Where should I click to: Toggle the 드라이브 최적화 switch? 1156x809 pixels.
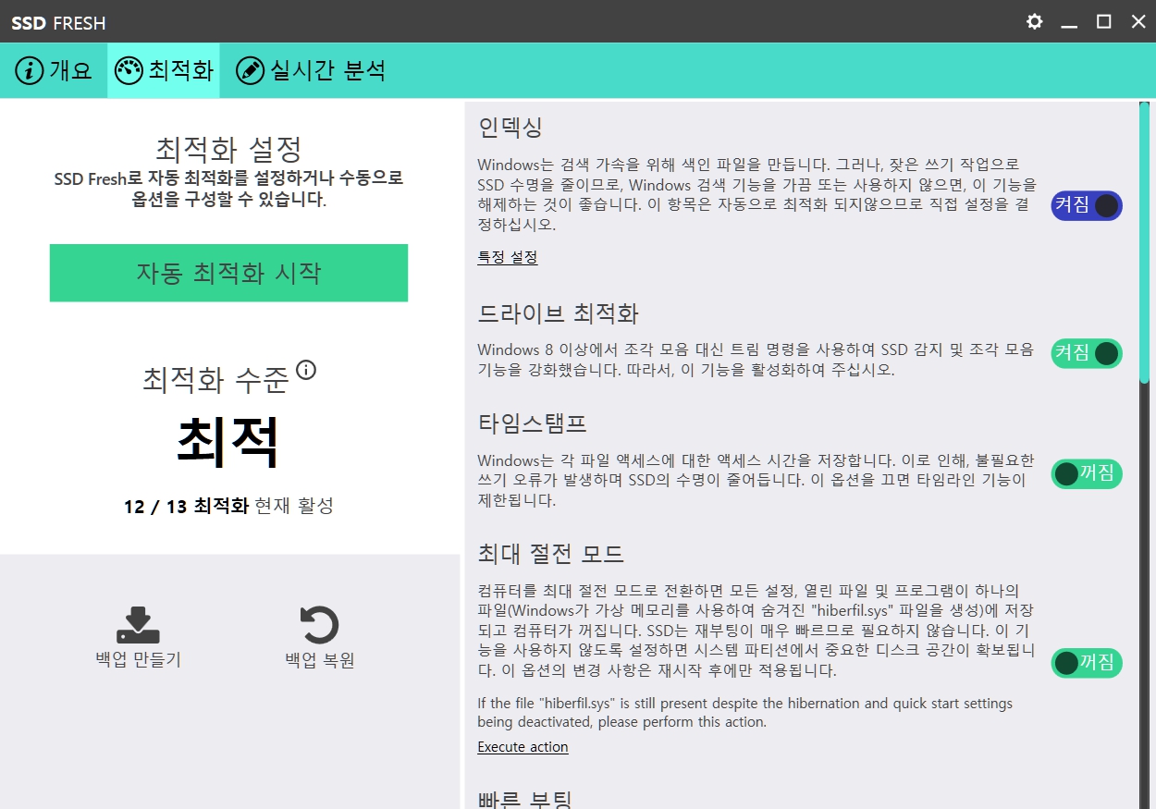pyautogui.click(x=1087, y=353)
